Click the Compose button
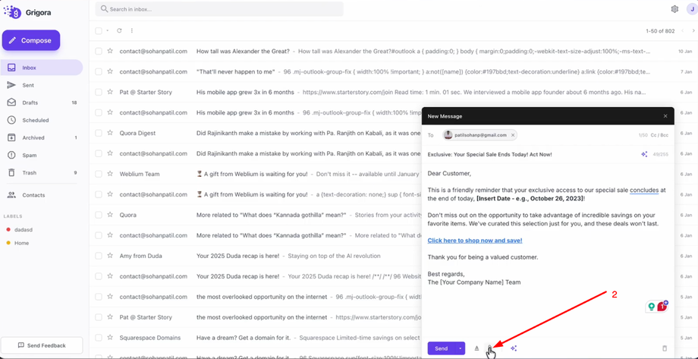 30,40
